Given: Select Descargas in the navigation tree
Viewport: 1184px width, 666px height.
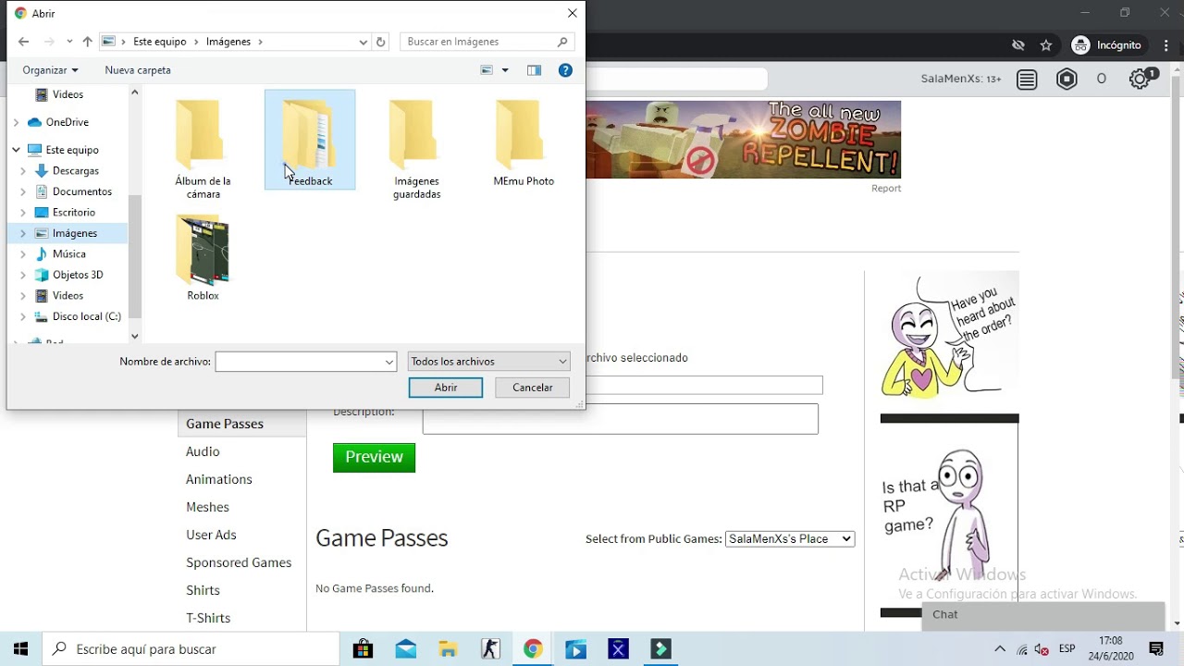Looking at the screenshot, I should [76, 171].
